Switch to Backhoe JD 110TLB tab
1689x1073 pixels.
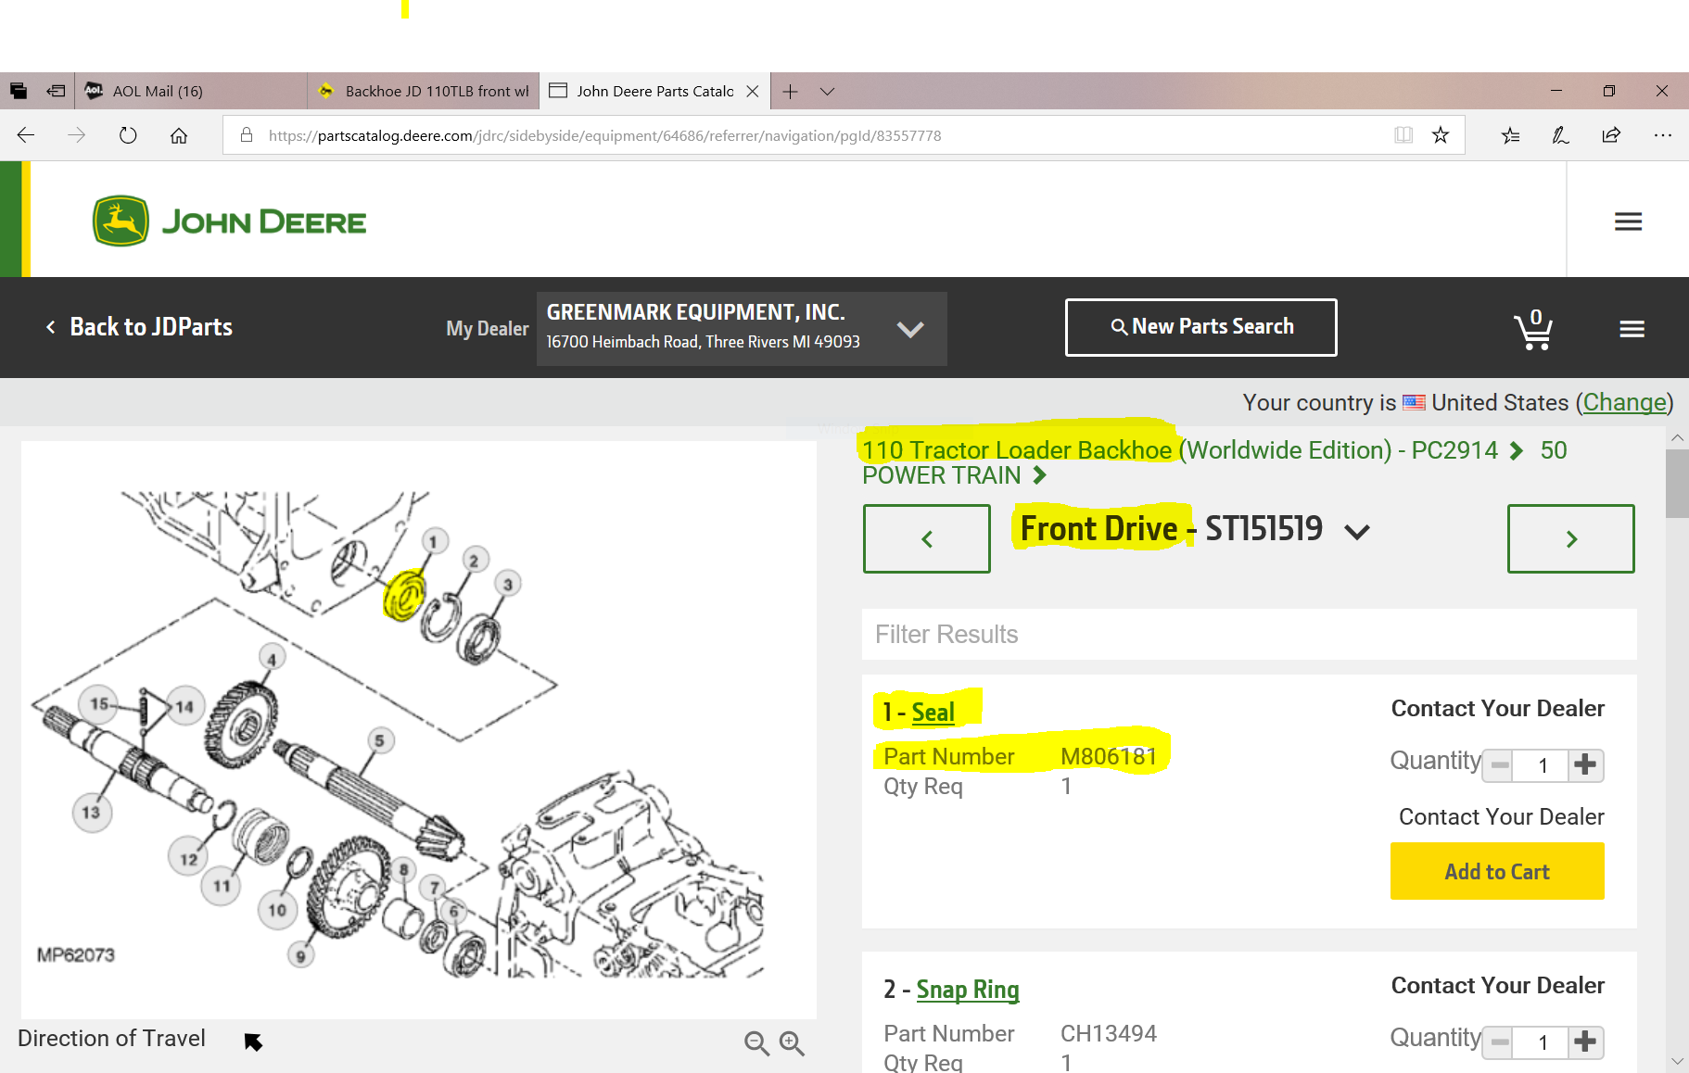click(424, 91)
